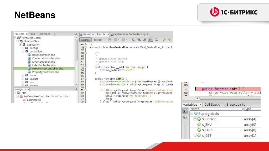Expand the $_GET variable
The image size is (269, 151).
pos(195,135)
